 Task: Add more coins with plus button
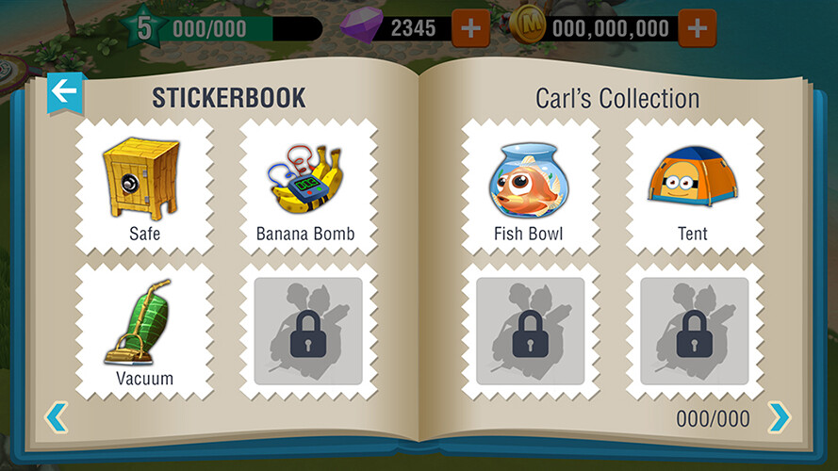[x=697, y=27]
